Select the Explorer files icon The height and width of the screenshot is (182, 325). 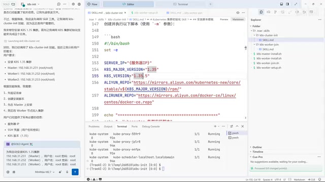coord(261,12)
